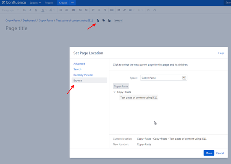The image size is (231, 164).
Task: Select the Browse tab
Action: tap(89, 80)
